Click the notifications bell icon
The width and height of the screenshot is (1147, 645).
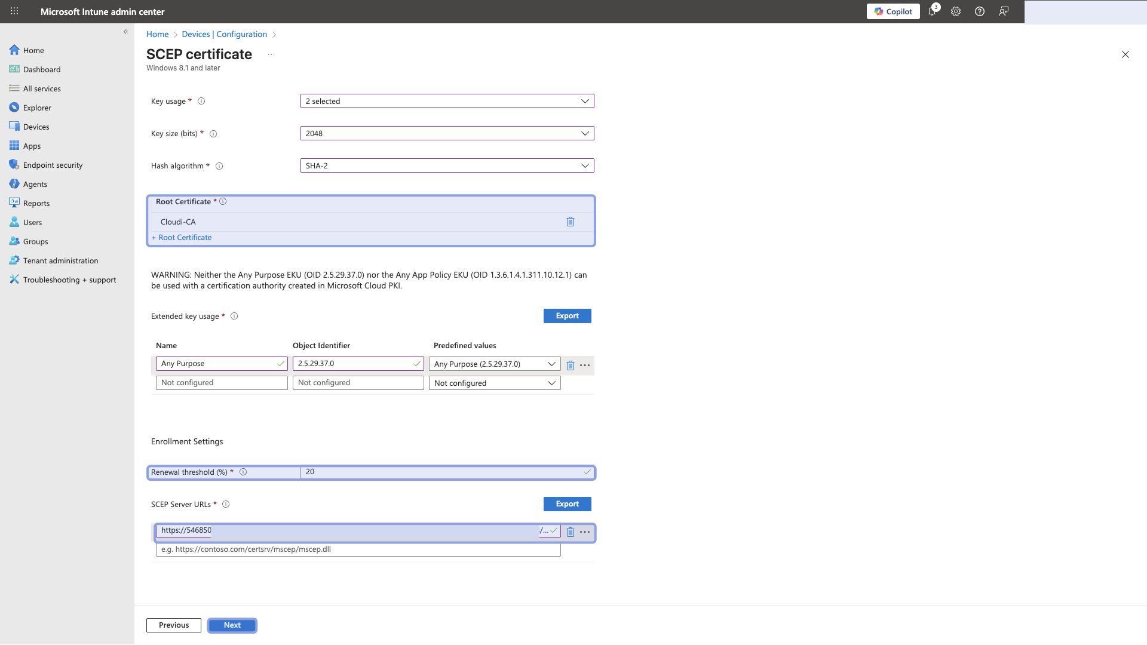click(933, 11)
